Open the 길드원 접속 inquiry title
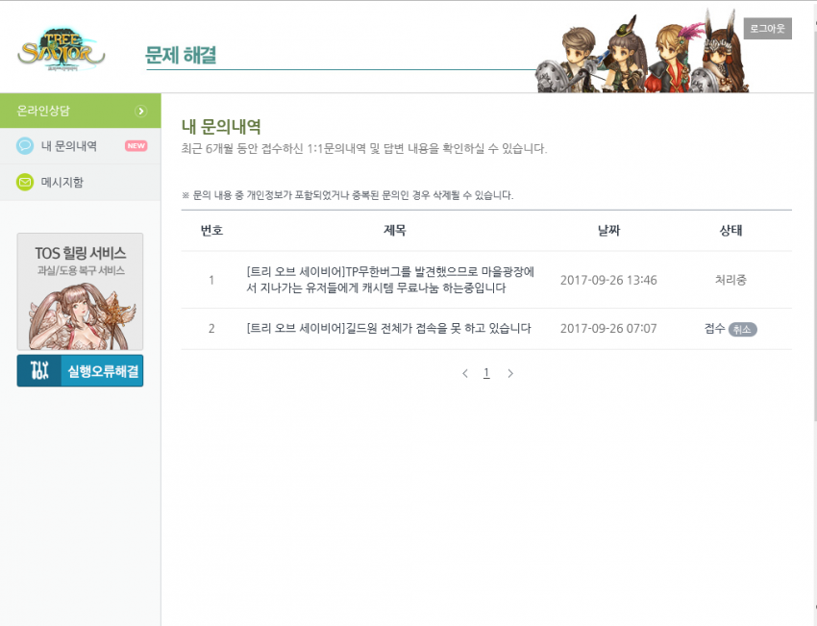This screenshot has width=817, height=626. (x=388, y=329)
